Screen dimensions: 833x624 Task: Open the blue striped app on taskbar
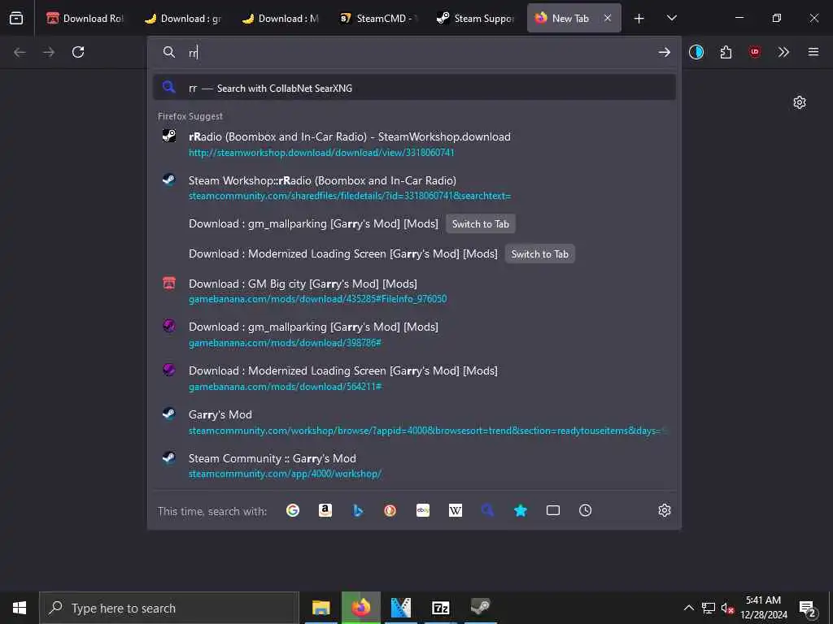coord(401,608)
